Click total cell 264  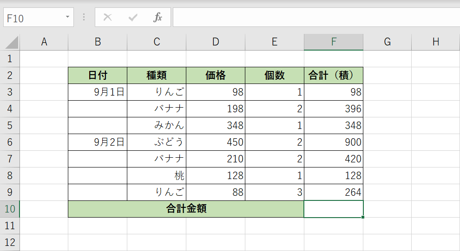coord(334,193)
